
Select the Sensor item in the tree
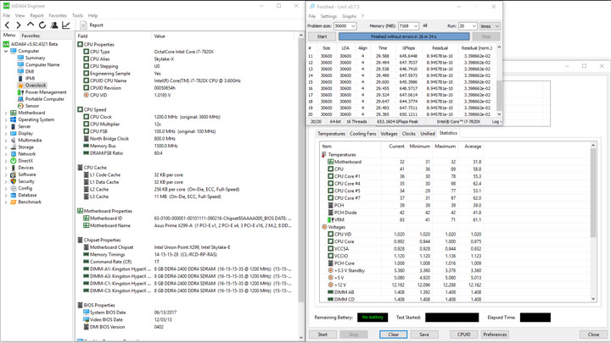pos(31,106)
